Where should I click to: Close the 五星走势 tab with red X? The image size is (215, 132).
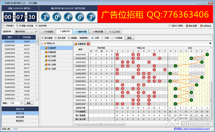(x=88, y=44)
